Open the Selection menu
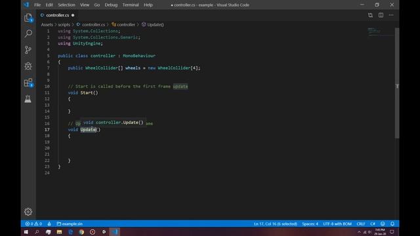This screenshot has width=420, height=236. (66, 5)
